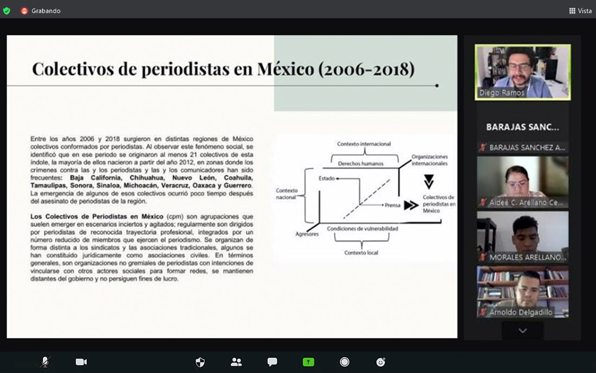Click muted mic icon beside BARAJAS SANCHEZ A...

coord(483,147)
